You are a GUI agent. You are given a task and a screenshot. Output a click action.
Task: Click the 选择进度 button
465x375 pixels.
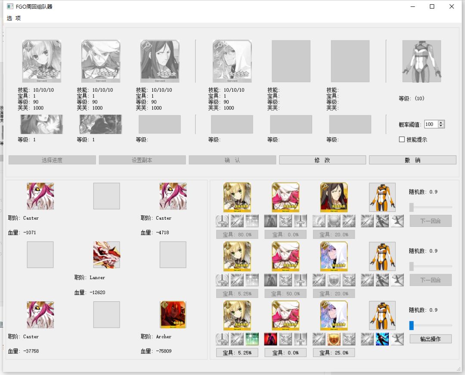click(x=52, y=160)
